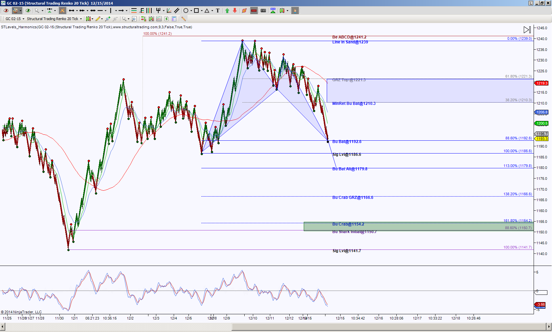Select the Bu Crab@1154.2 level label
The height and width of the screenshot is (332, 553).
point(348,224)
